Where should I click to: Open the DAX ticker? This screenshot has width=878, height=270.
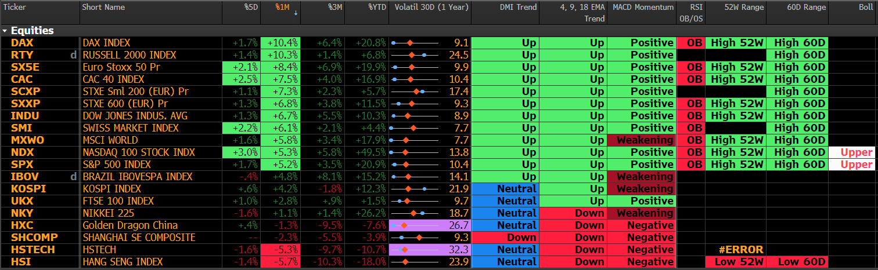[22, 43]
